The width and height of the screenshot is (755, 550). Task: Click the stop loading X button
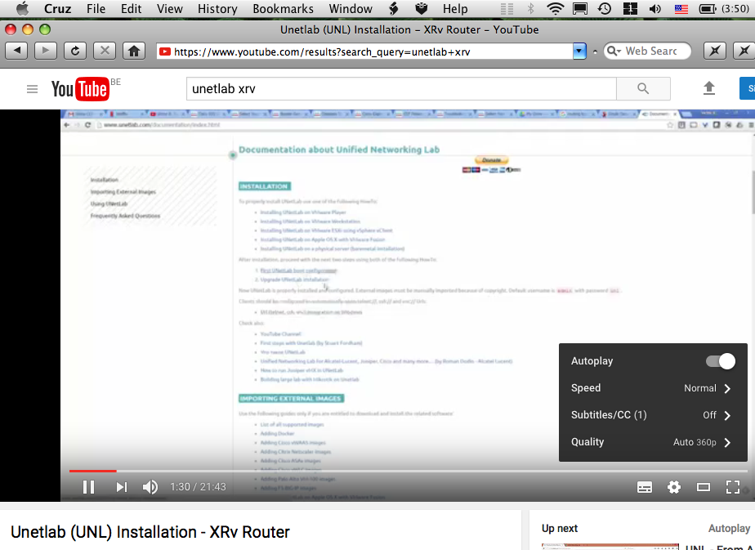point(105,51)
